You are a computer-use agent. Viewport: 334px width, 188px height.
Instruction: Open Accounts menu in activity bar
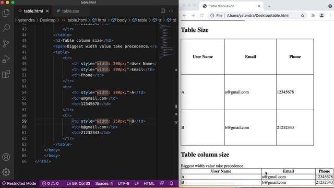pos(6,157)
